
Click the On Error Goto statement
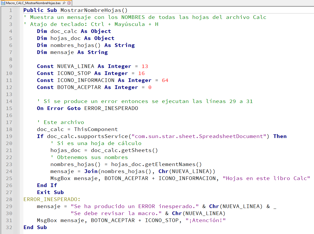click(x=59, y=108)
